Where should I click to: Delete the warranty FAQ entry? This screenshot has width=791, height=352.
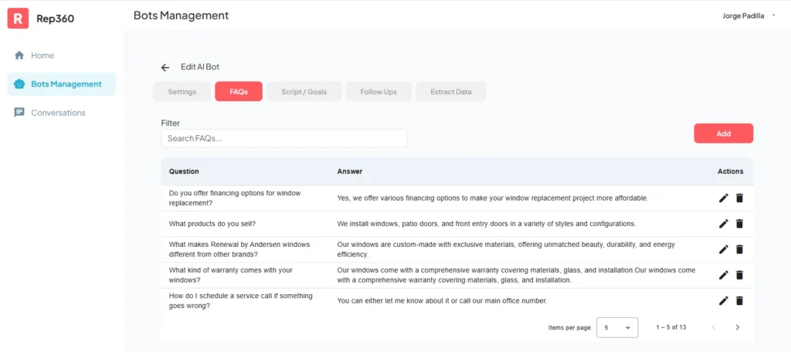click(739, 275)
